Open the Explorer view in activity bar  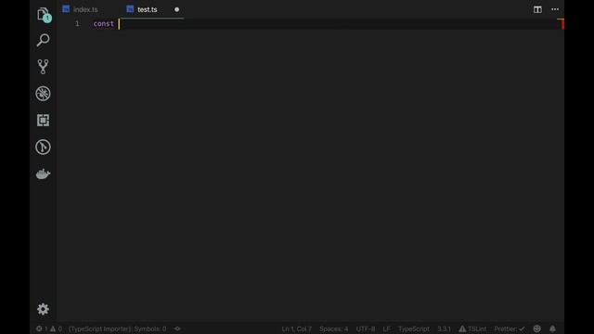tap(44, 15)
